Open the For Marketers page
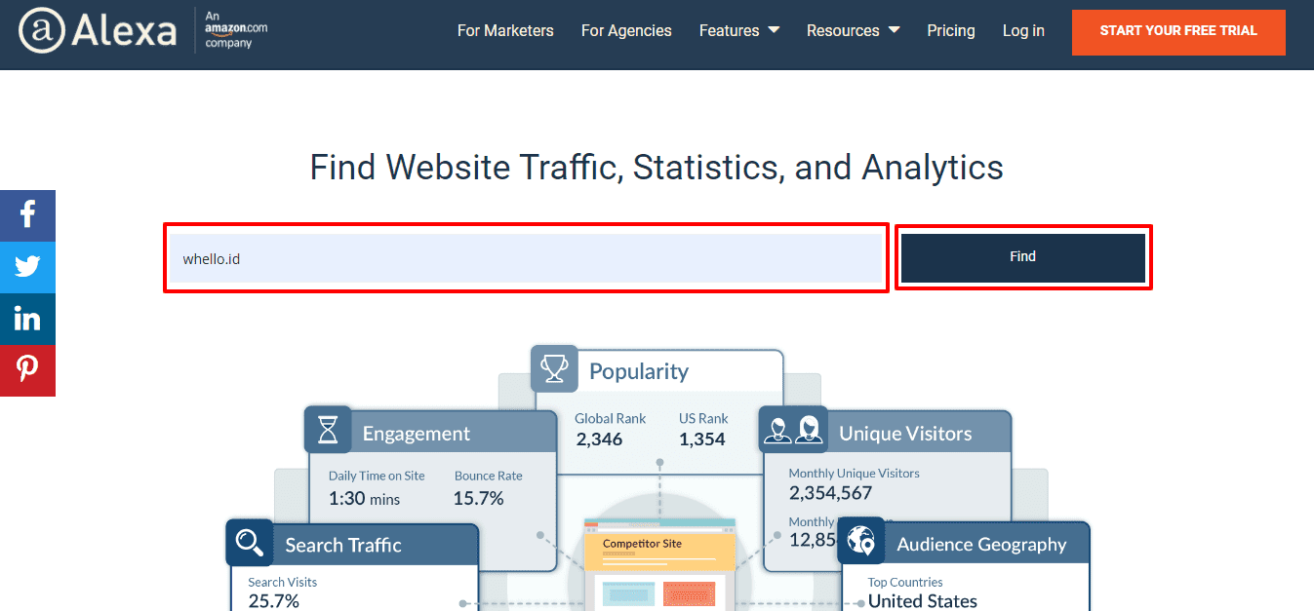1314x611 pixels. tap(505, 31)
